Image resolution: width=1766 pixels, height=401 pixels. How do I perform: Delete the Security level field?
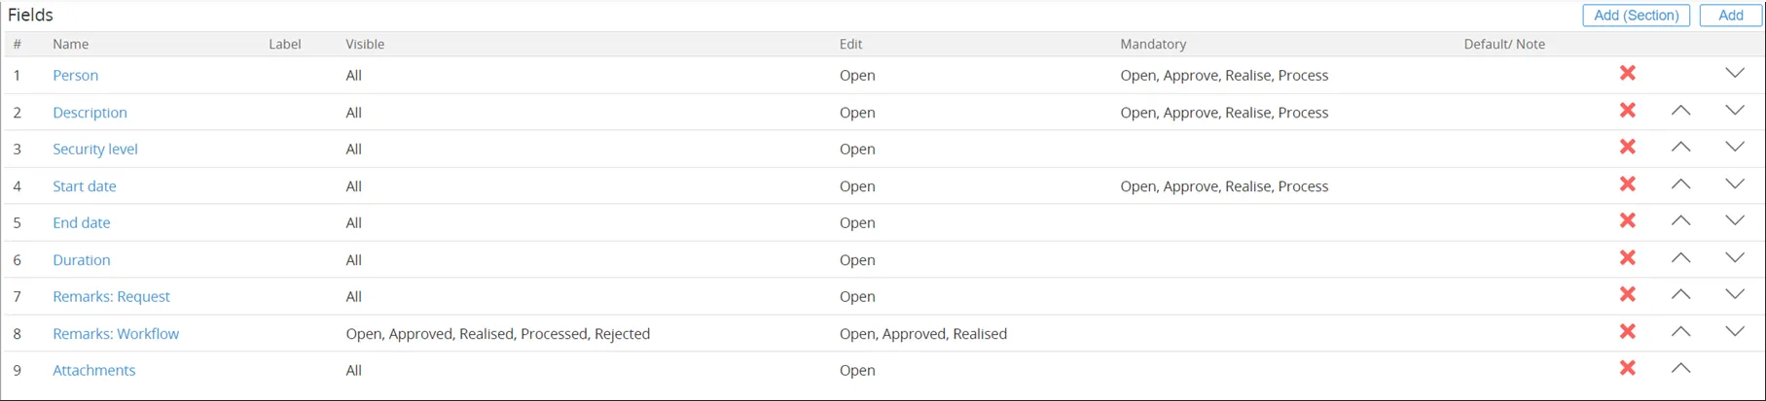pyautogui.click(x=1627, y=148)
